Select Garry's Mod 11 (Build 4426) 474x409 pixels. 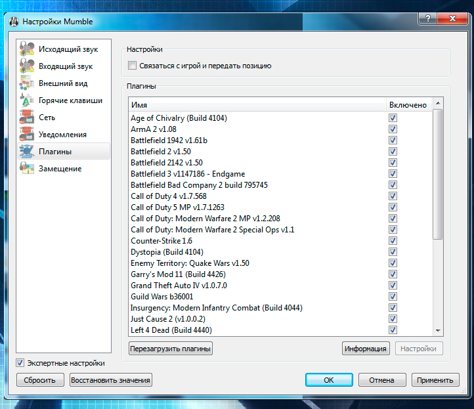click(281, 274)
